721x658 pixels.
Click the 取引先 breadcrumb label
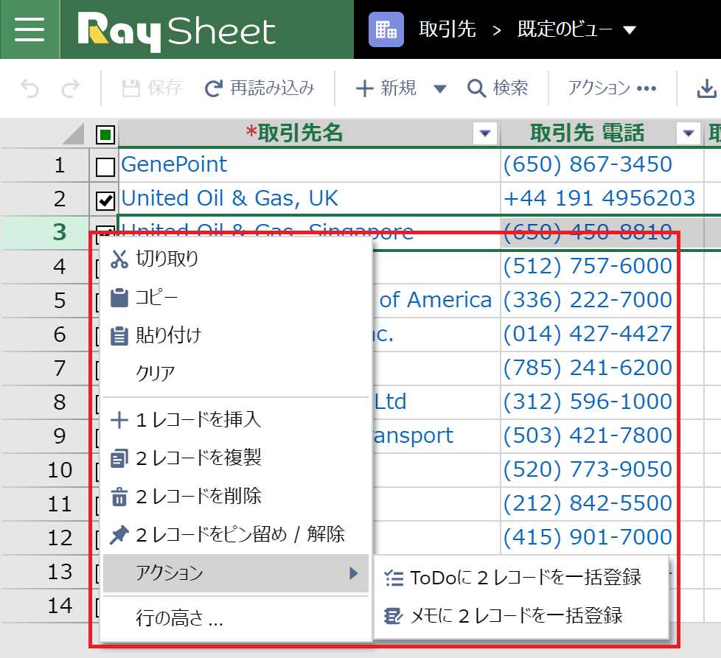click(447, 29)
